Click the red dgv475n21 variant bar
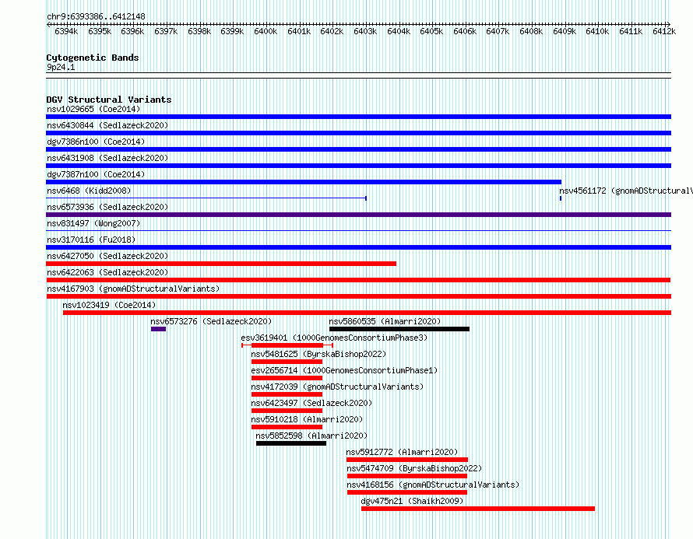This screenshot has height=539, width=693. (x=478, y=509)
